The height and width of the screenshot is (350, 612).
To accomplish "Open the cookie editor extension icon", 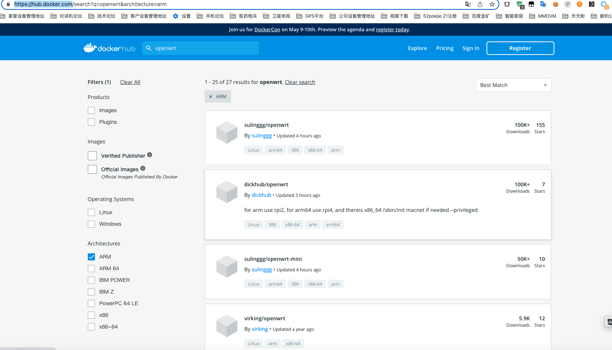I will coord(555,4).
